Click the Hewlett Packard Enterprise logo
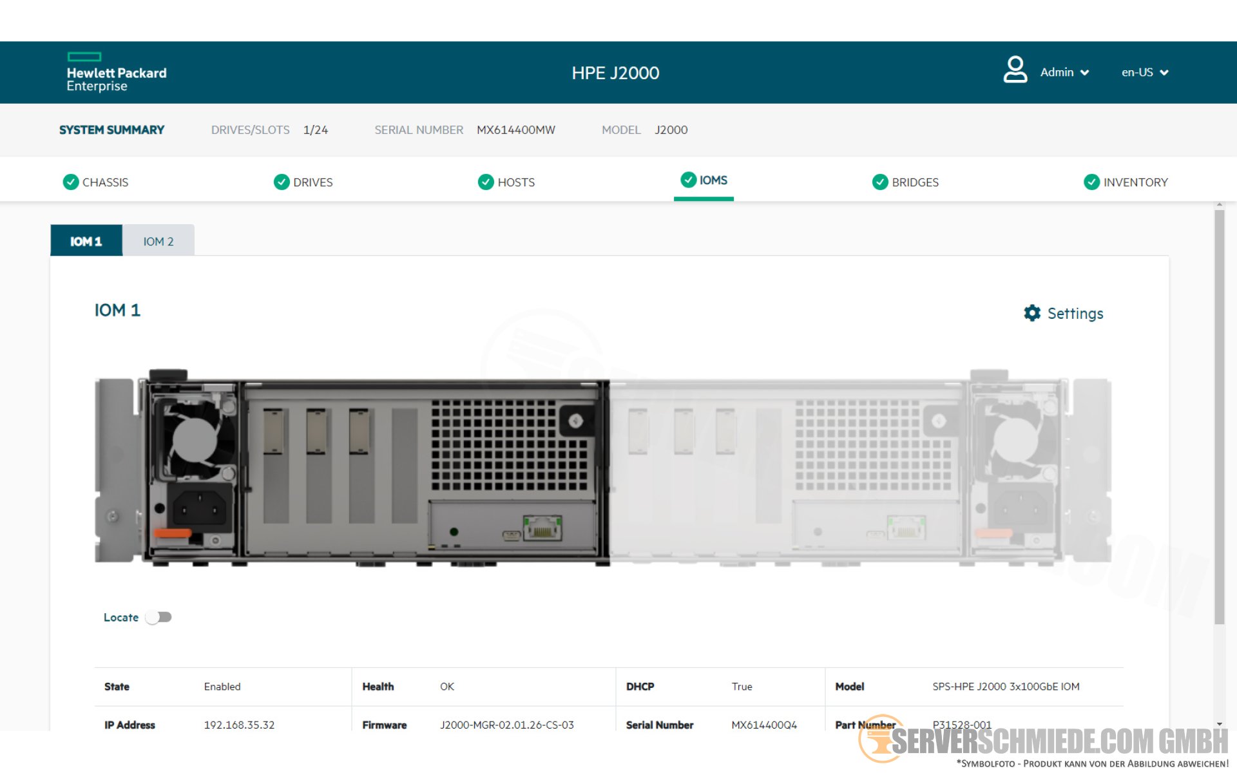The image size is (1237, 773). (116, 72)
